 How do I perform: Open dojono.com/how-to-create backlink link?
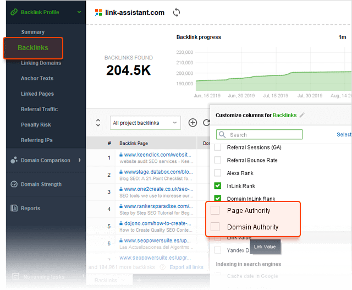point(158,223)
